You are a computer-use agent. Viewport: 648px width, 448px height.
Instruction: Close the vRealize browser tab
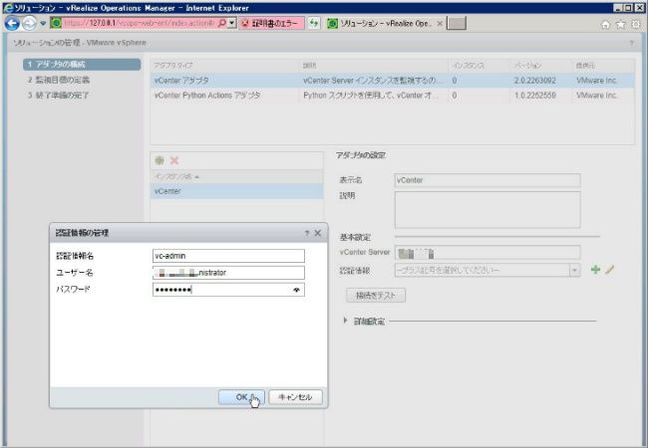(440, 24)
